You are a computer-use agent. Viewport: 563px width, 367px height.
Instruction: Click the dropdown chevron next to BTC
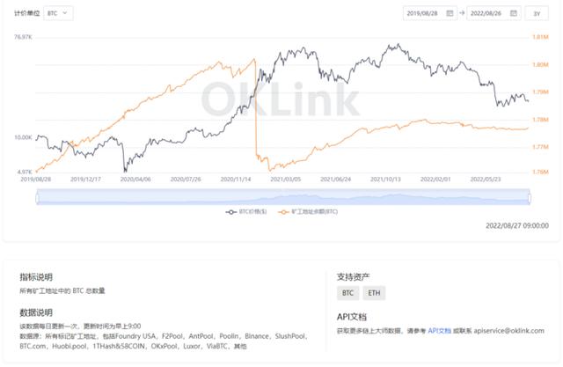click(65, 13)
